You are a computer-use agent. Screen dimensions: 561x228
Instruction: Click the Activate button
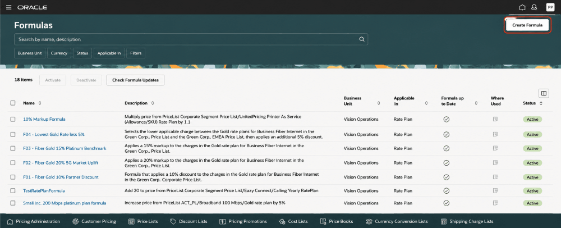[53, 80]
